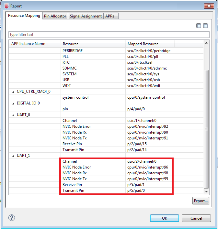Open the Pin Allocator tab
The image size is (218, 229).
click(55, 16)
